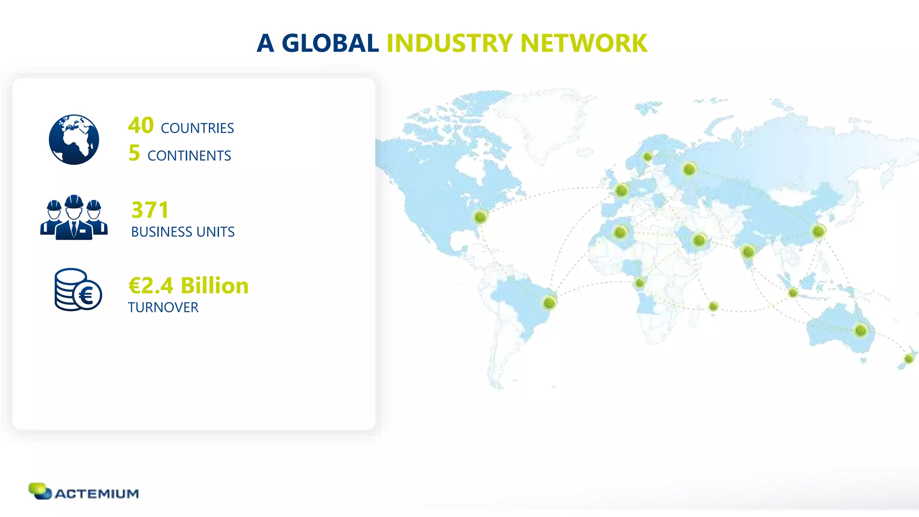This screenshot has height=517, width=919.
Task: Select the green marker on eastern China
Action: [x=818, y=231]
